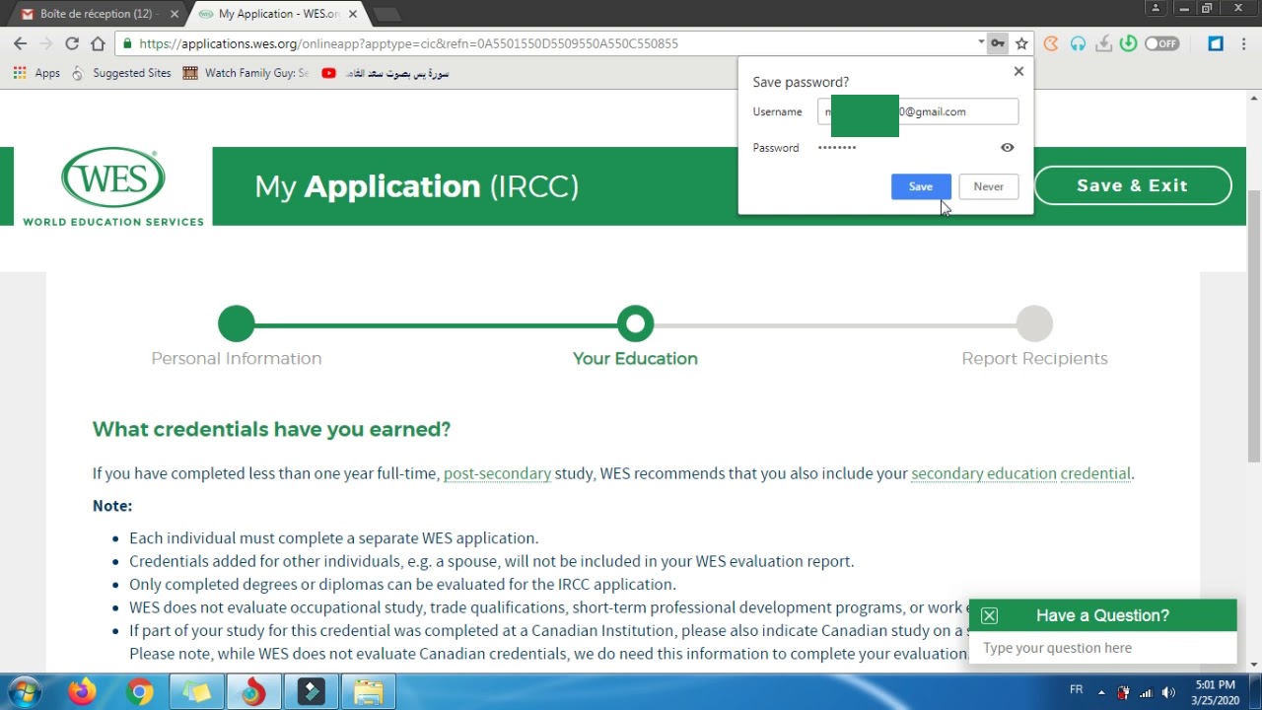Image resolution: width=1262 pixels, height=710 pixels.
Task: Click the Type your question here field
Action: pyautogui.click(x=1102, y=648)
